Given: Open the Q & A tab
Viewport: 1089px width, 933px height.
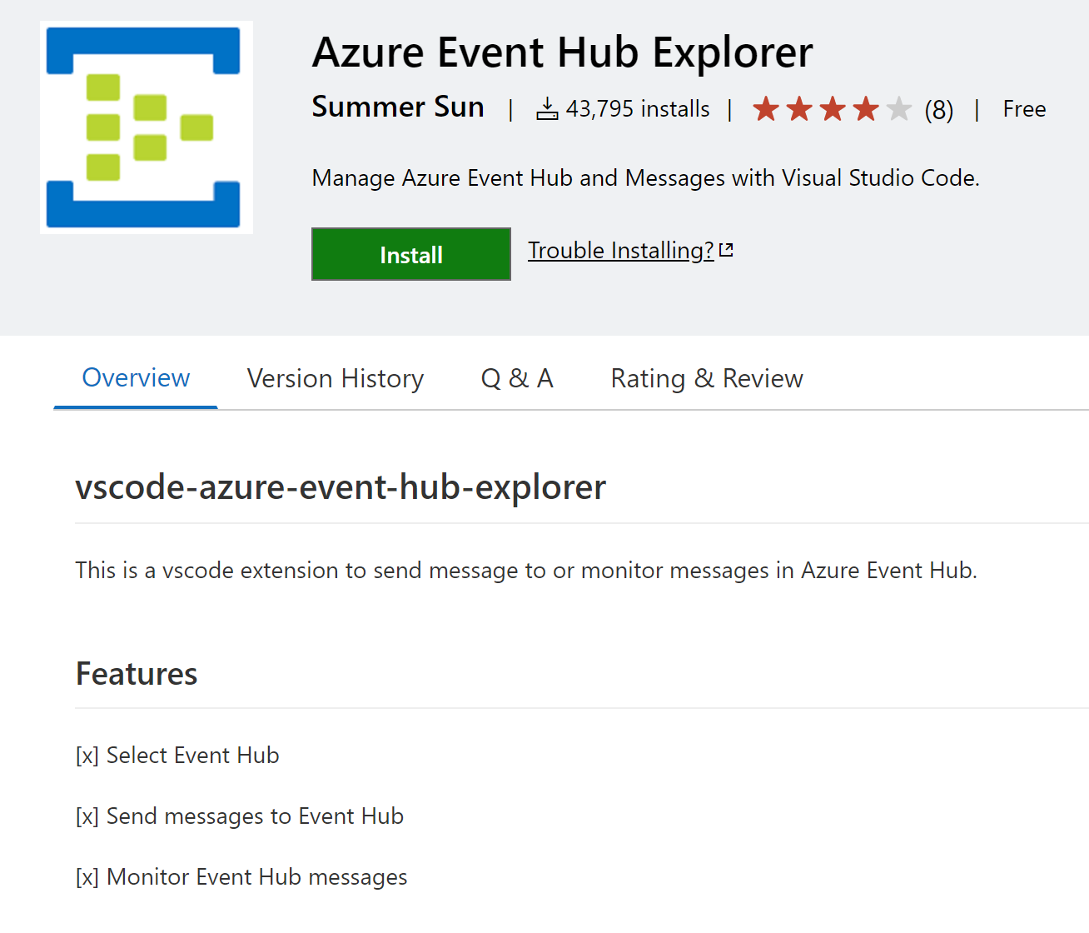Looking at the screenshot, I should (517, 378).
